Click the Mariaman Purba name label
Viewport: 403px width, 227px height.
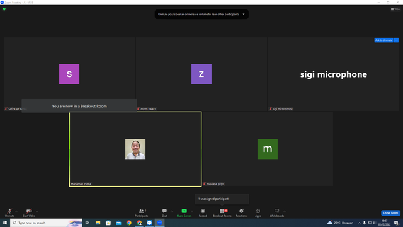coord(81,184)
